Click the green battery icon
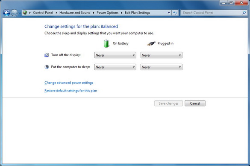The image size is (250, 166). pyautogui.click(x=106, y=43)
